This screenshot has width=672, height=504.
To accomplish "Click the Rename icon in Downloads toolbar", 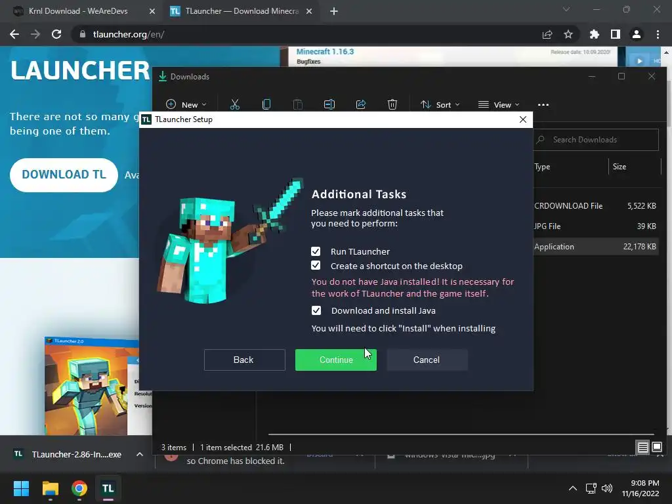I will 329,104.
